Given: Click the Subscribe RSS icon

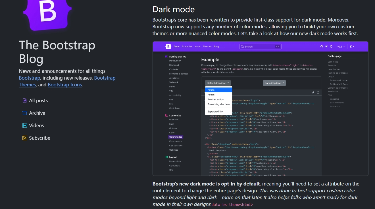Looking at the screenshot, I should pyautogui.click(x=25, y=138).
